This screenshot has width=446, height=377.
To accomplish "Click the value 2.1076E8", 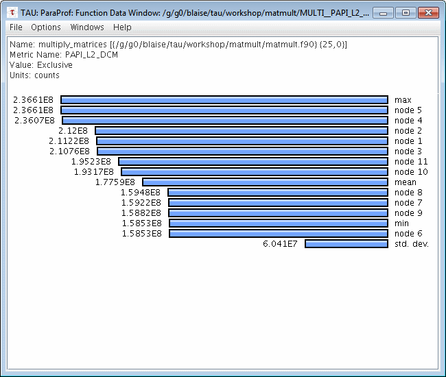I will click(69, 151).
